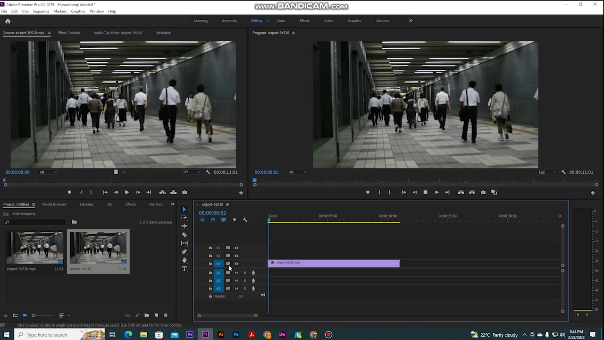Select the purple airport-36510.mp4 timeline clip
The height and width of the screenshot is (340, 604).
[334, 263]
